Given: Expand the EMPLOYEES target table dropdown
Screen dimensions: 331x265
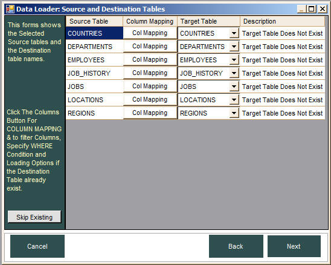Looking at the screenshot, I should pyautogui.click(x=234, y=60).
